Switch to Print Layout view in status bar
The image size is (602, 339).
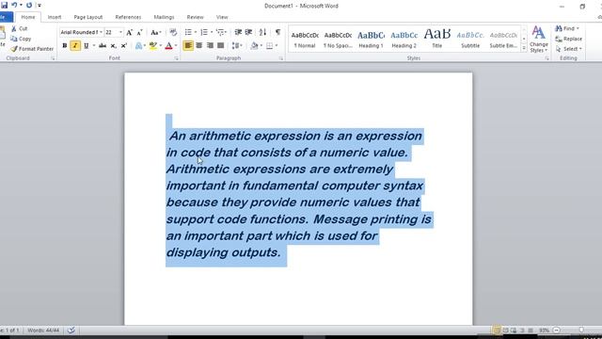coord(497,331)
